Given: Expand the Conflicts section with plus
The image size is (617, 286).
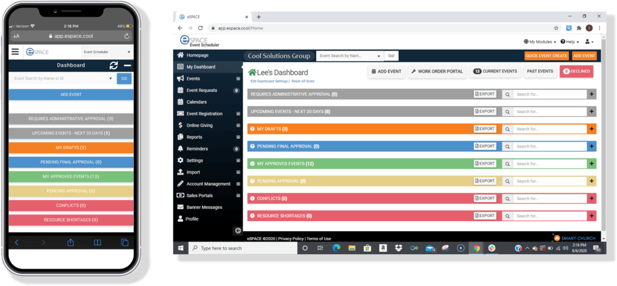Looking at the screenshot, I should click(x=592, y=198).
